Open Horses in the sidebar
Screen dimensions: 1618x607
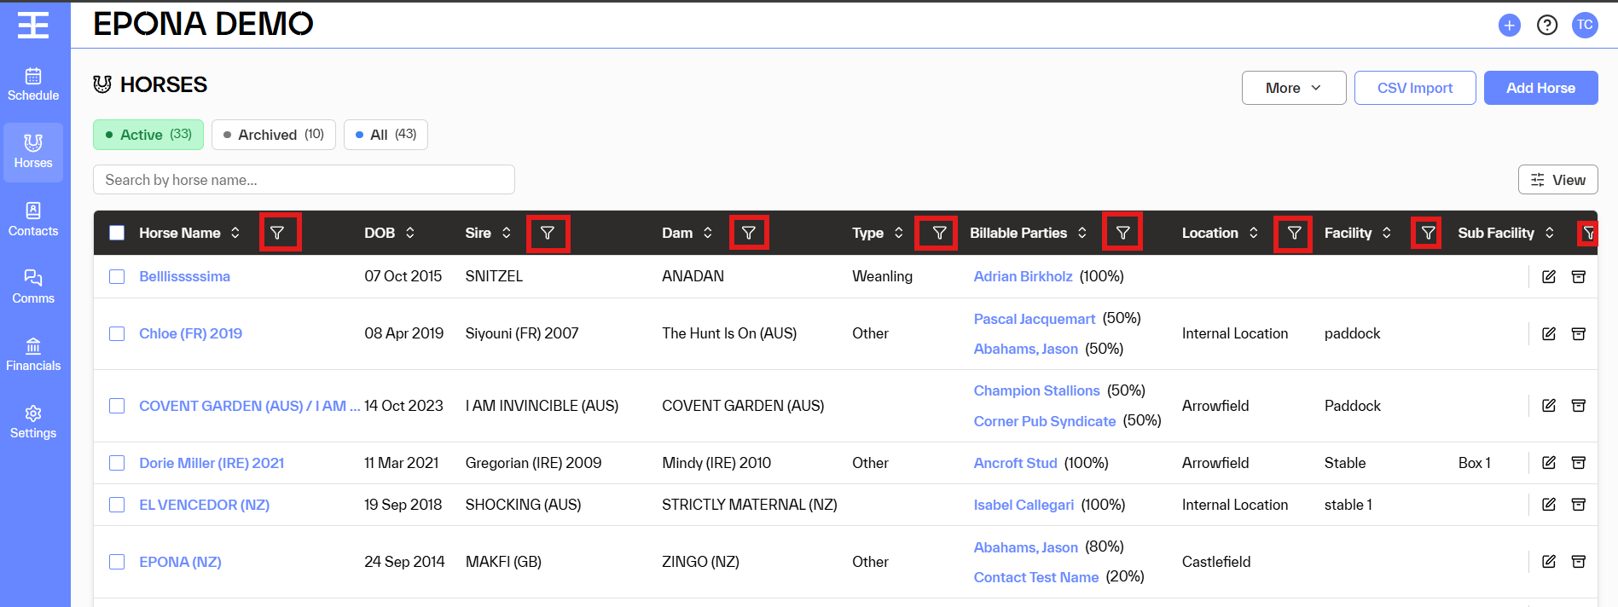click(33, 153)
